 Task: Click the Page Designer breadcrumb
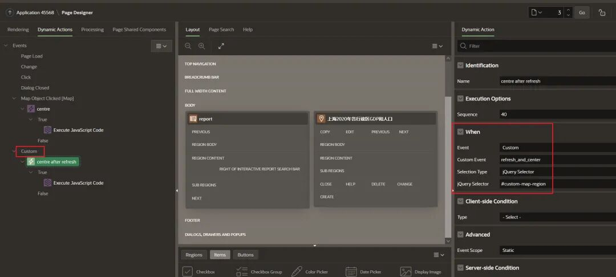coord(77,13)
